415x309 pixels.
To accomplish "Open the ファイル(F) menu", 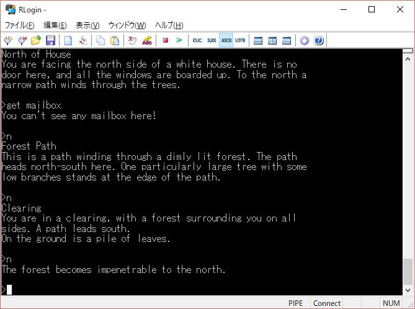I will (x=20, y=25).
